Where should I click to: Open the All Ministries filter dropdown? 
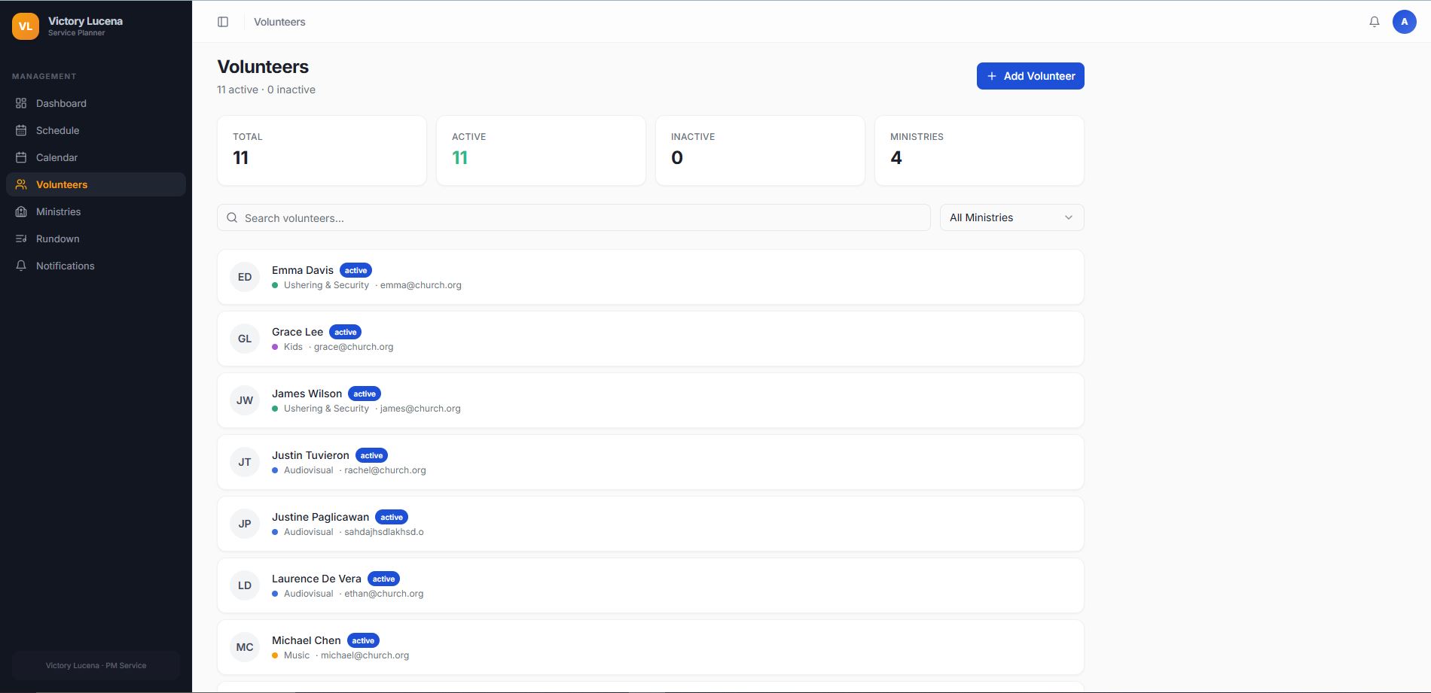1011,217
